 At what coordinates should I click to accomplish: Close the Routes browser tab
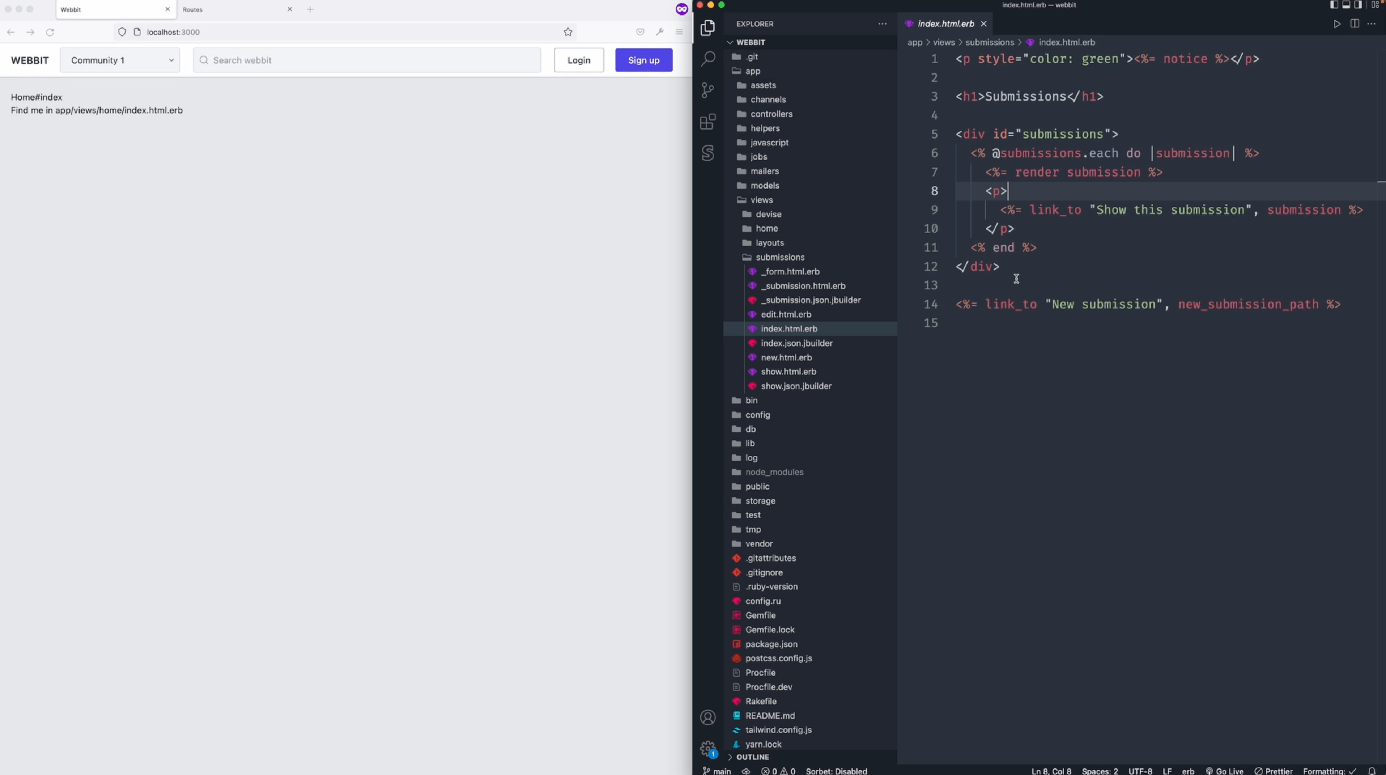tap(289, 9)
